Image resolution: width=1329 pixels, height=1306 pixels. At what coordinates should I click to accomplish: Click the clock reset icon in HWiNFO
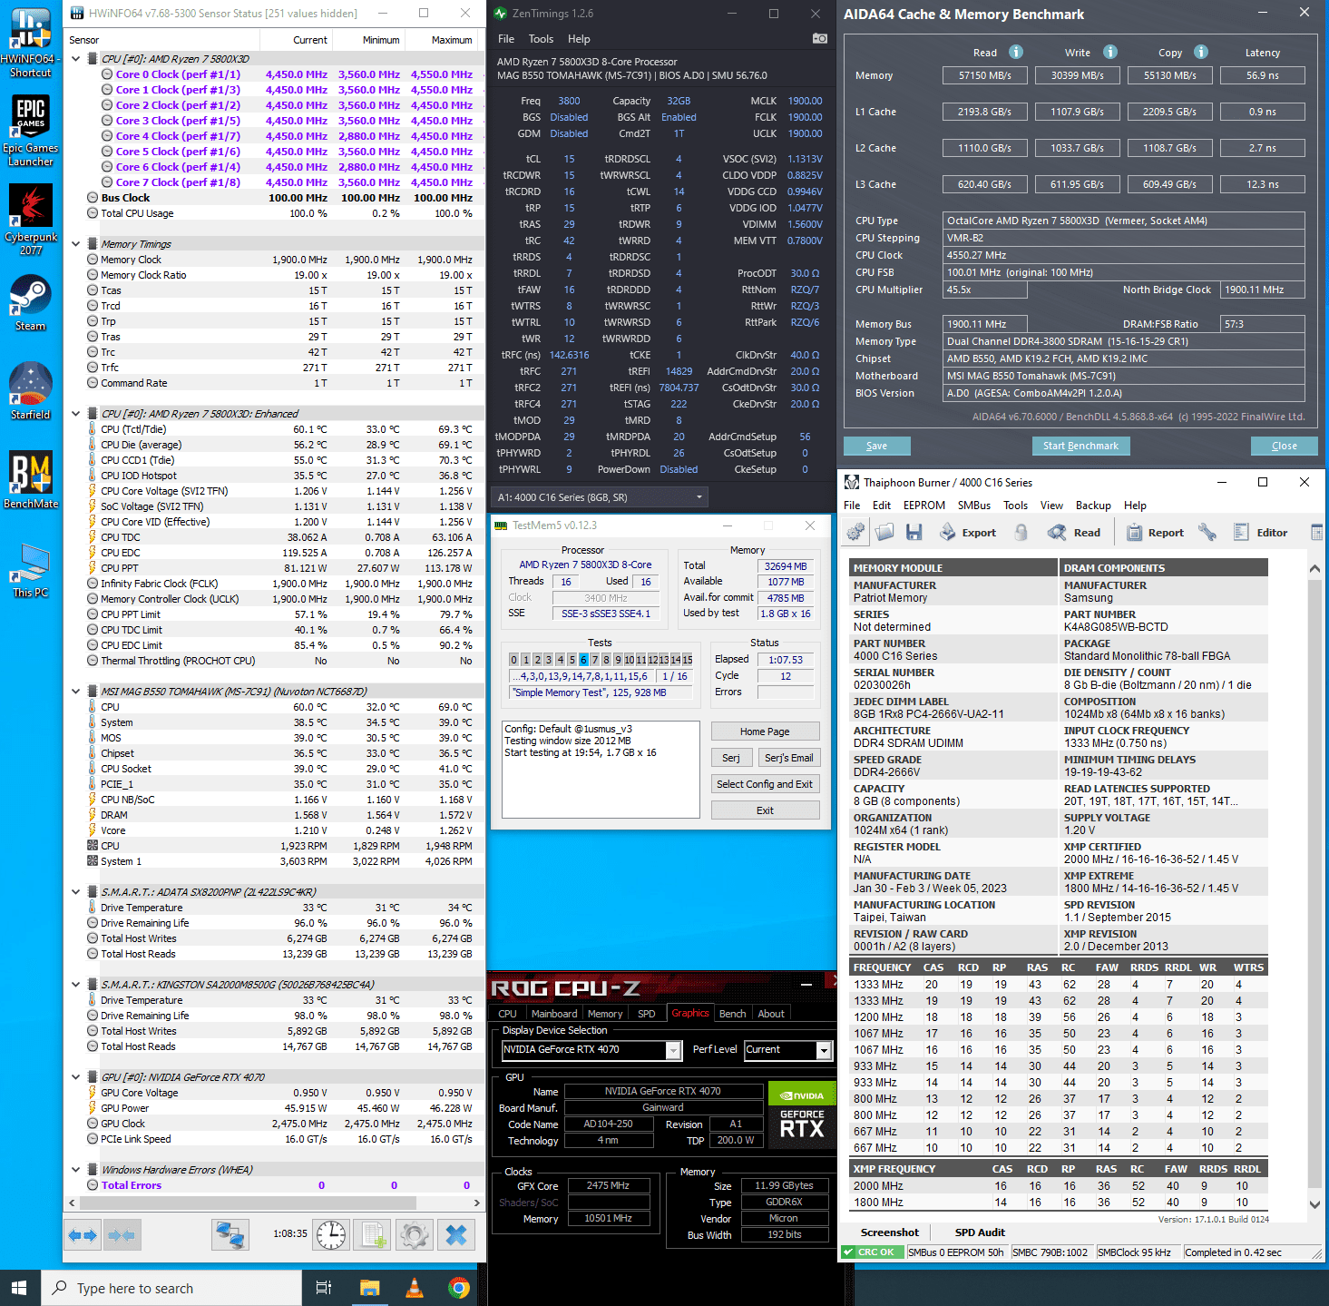click(331, 1235)
